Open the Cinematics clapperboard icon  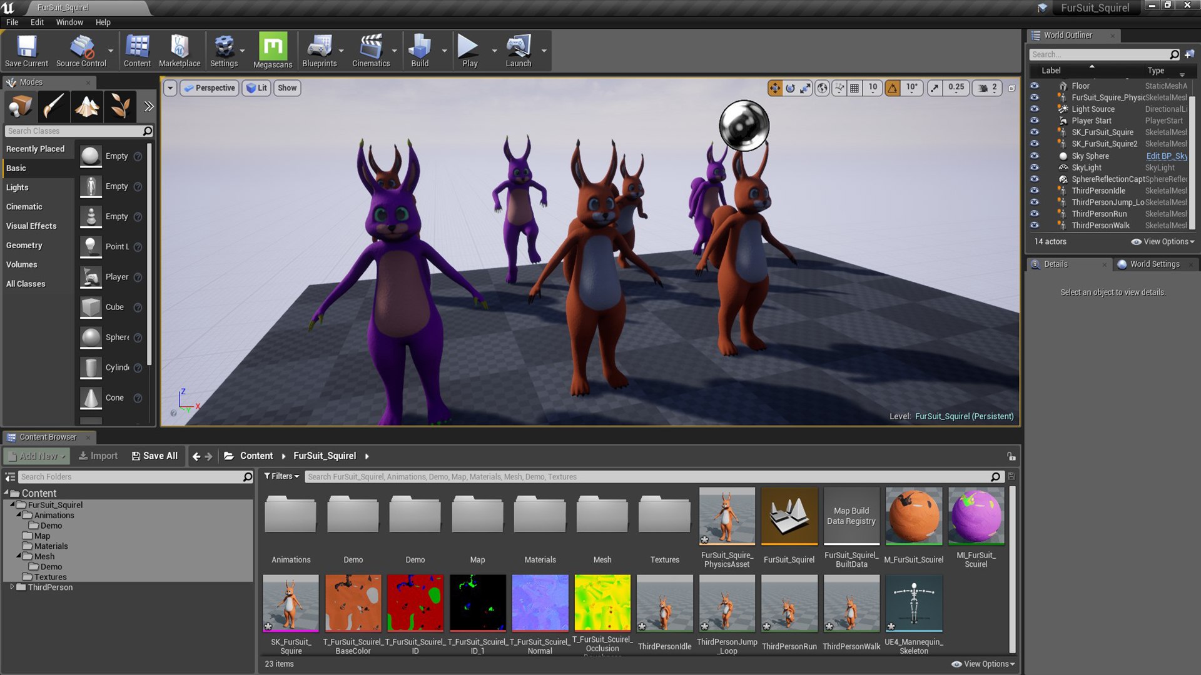tap(371, 51)
